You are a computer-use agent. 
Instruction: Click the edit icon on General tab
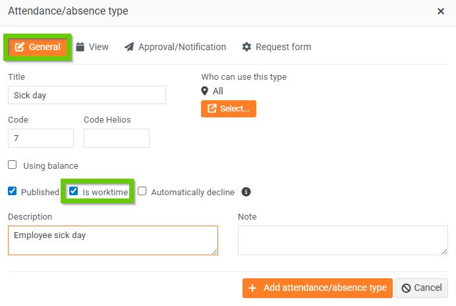point(20,47)
